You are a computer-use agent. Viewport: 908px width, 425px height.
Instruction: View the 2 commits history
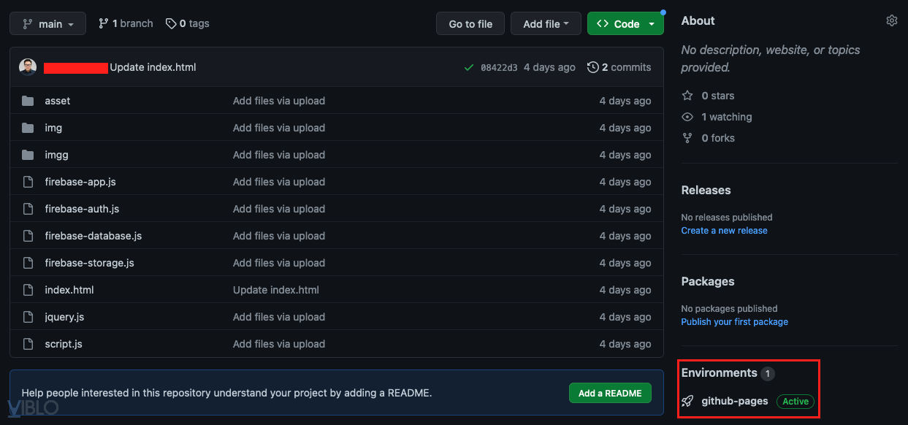[x=619, y=67]
